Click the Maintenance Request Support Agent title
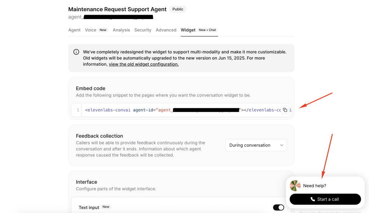 pos(117,9)
